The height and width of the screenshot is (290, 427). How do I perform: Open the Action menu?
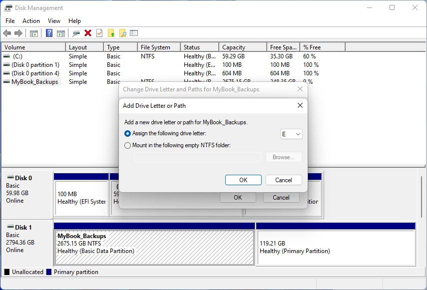tap(31, 21)
